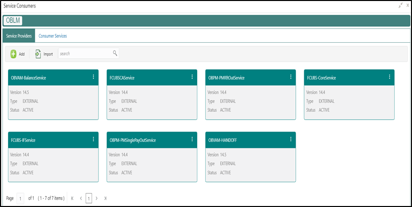Click OBVAM-BalanceService card title

coord(28,77)
